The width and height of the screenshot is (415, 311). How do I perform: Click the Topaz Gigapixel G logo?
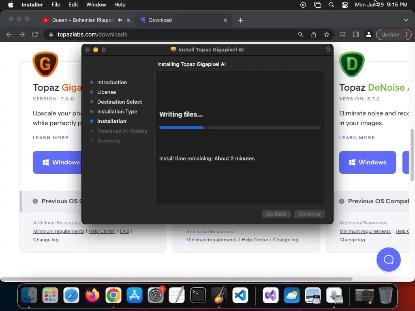pos(45,64)
